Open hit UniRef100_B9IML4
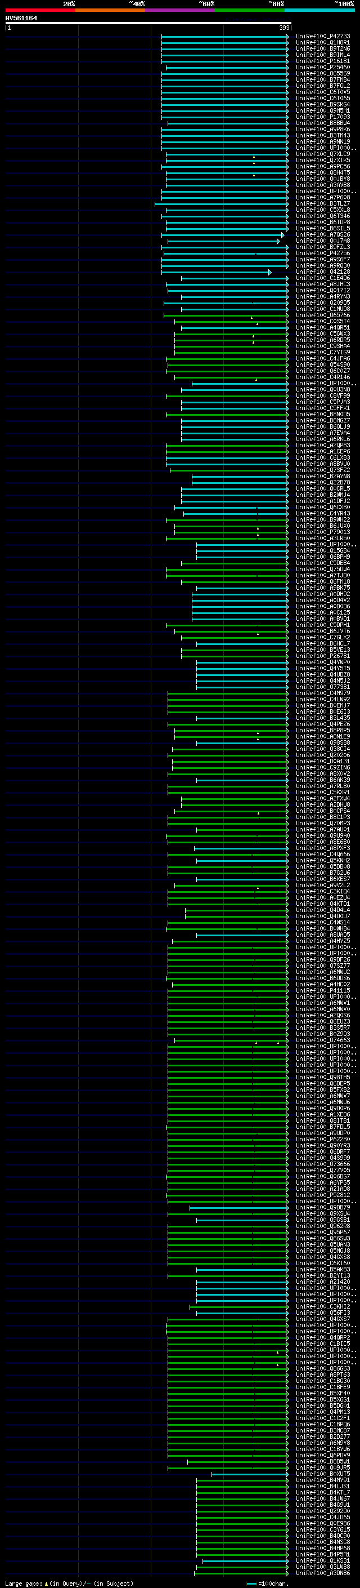This screenshot has width=360, height=1588. [322, 55]
